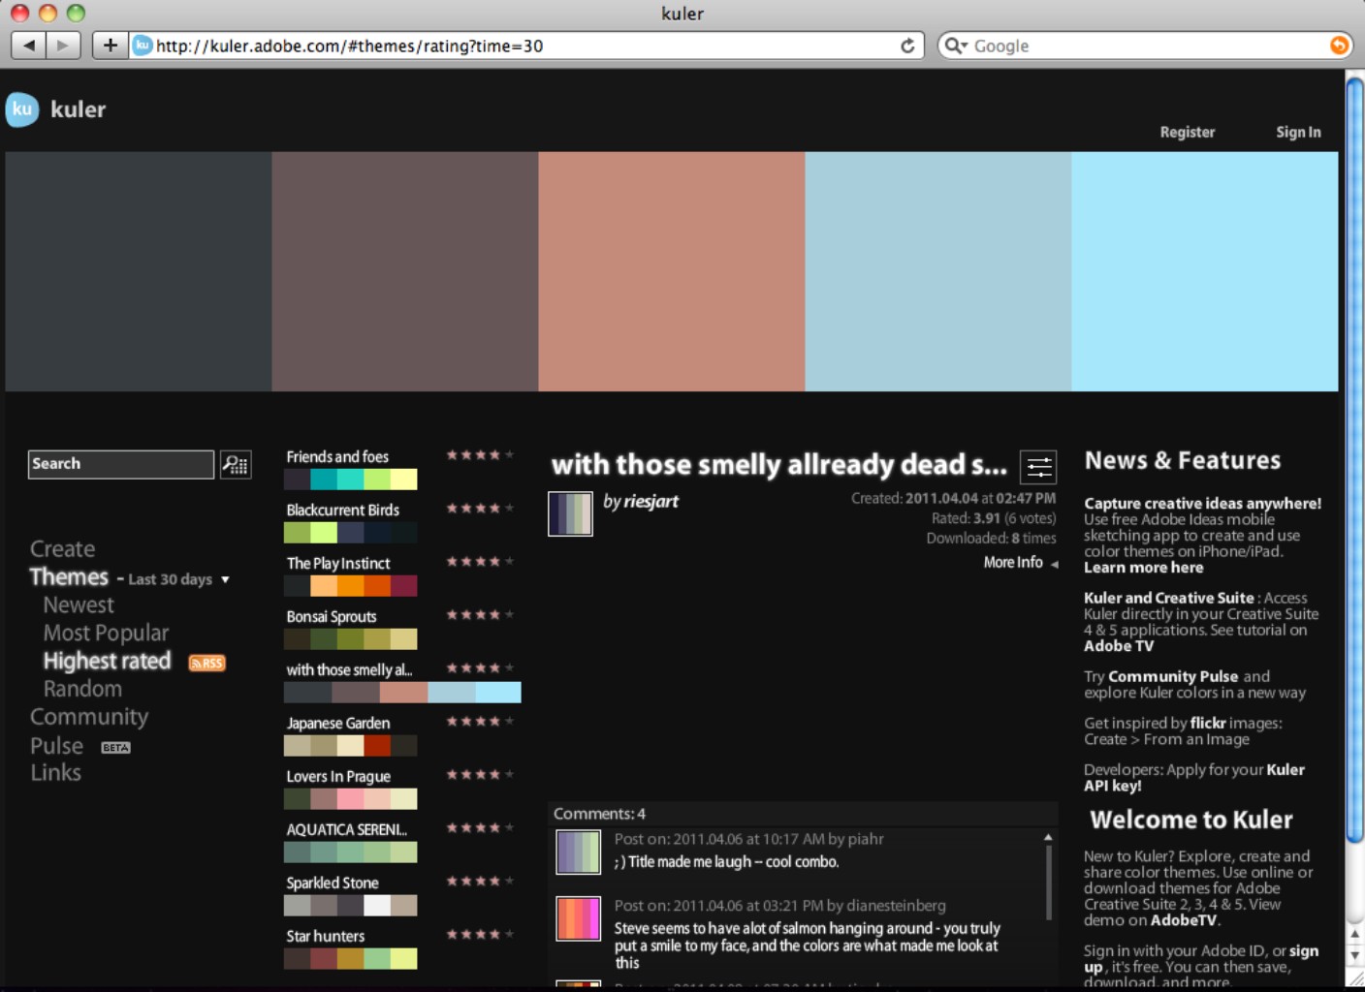Select the Blackcurrent Birds theme

[x=342, y=511]
